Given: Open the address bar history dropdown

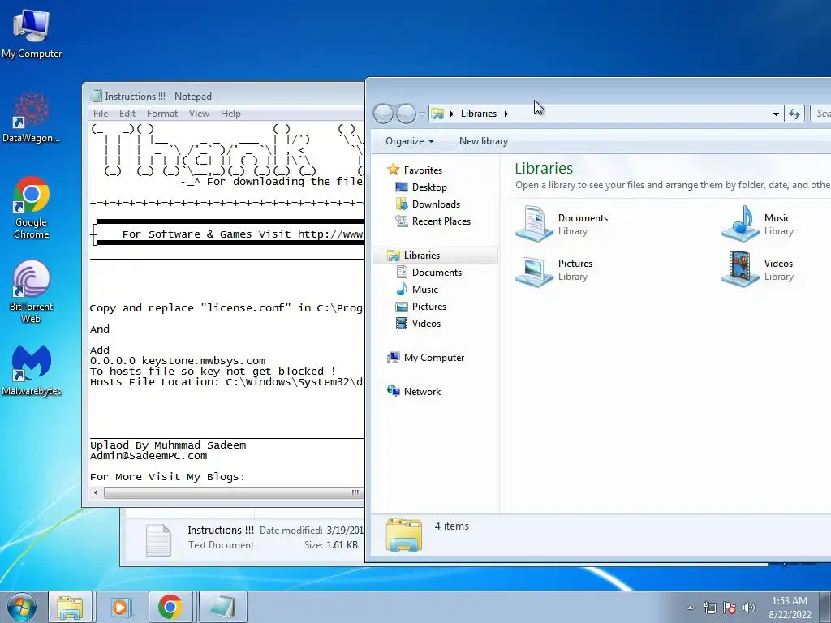Looking at the screenshot, I should pos(776,114).
